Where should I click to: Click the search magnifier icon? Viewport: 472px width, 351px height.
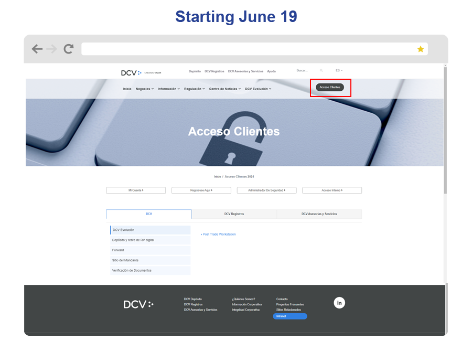tap(321, 70)
